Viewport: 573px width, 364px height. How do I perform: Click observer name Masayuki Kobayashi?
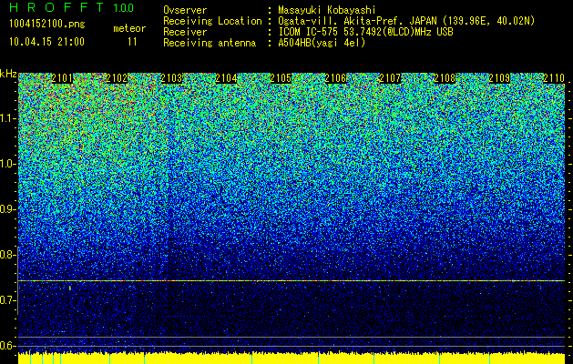tap(327, 10)
